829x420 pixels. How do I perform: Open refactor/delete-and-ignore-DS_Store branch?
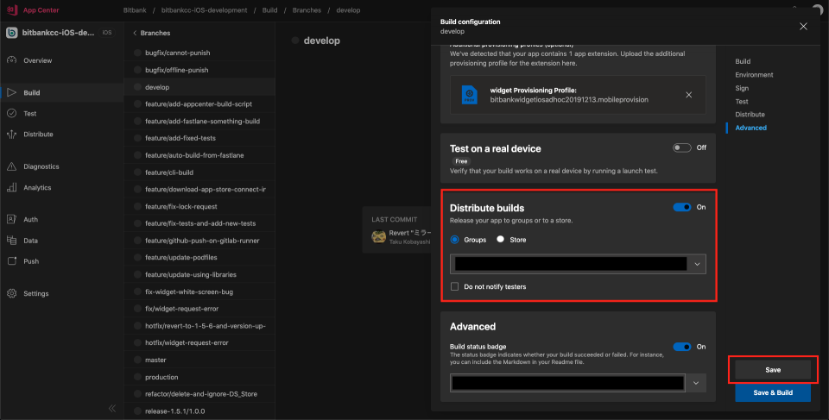tap(199, 394)
